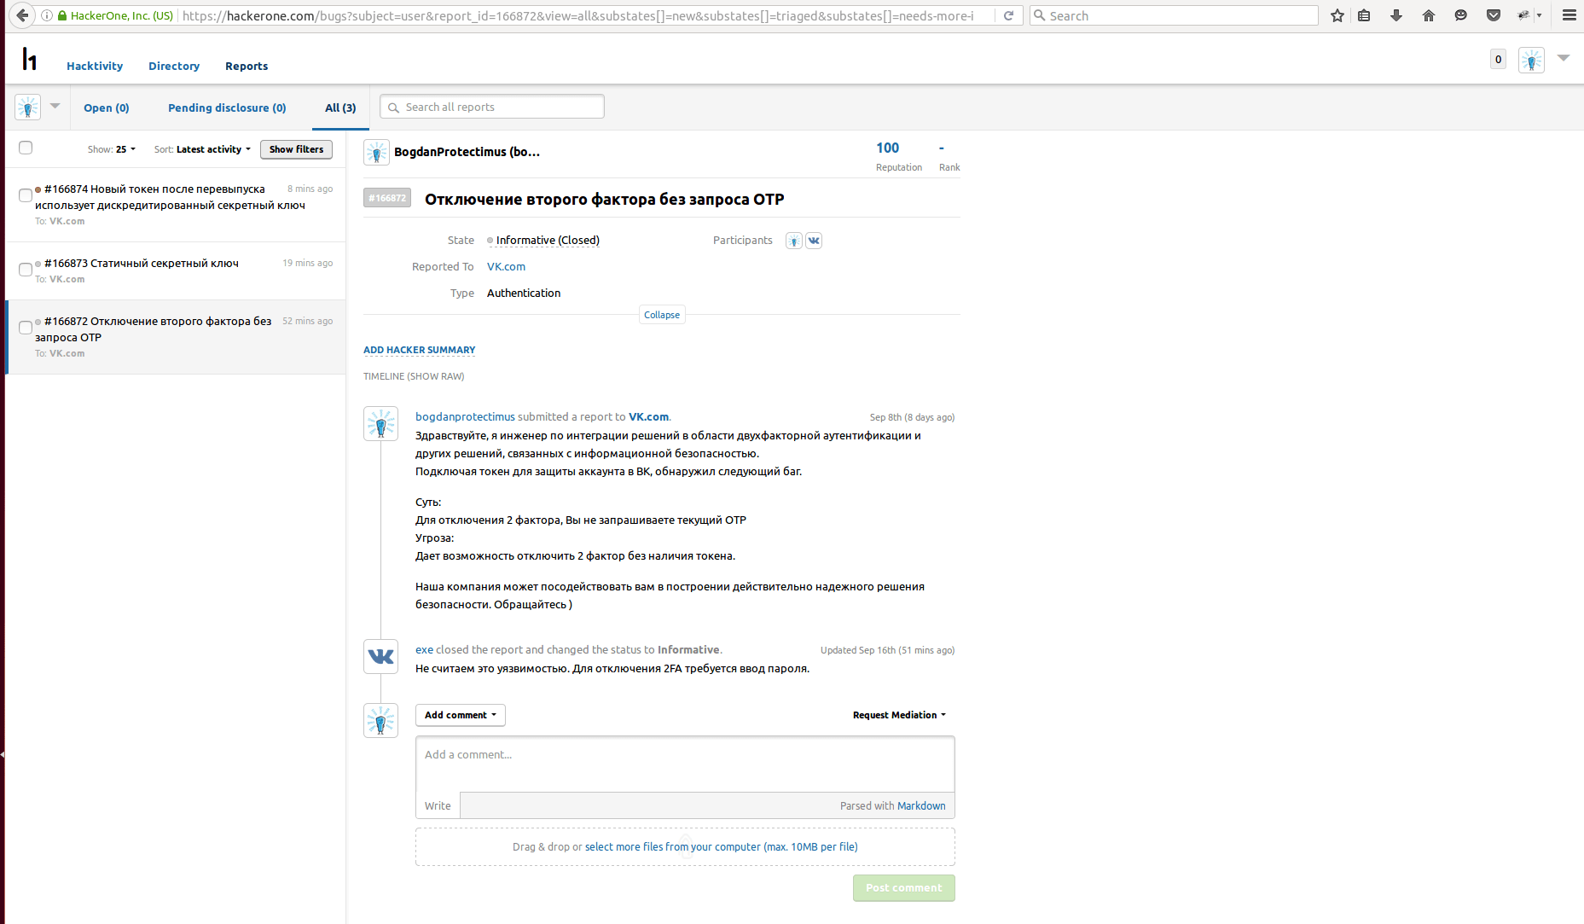Reload the page with the refresh icon

(1008, 15)
